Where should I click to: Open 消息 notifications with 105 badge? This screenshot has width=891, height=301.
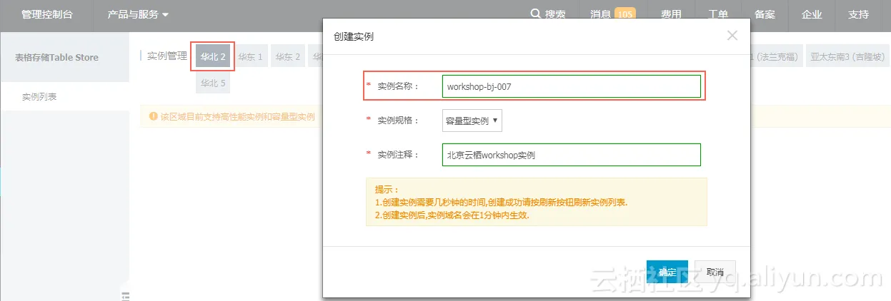pos(612,14)
